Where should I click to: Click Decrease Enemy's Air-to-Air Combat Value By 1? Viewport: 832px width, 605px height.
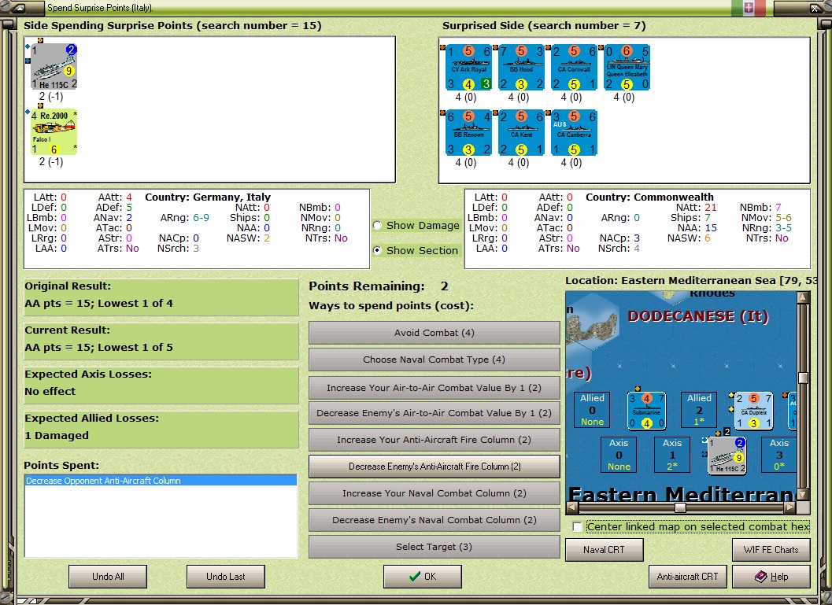pyautogui.click(x=434, y=413)
